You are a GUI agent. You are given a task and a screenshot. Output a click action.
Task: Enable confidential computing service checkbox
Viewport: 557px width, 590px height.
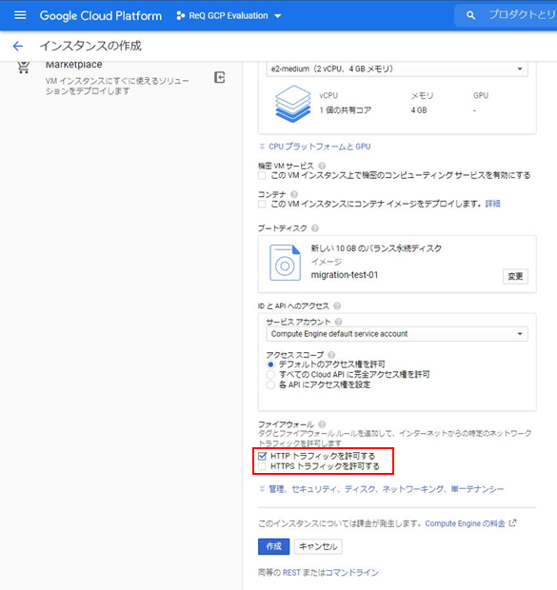pyautogui.click(x=262, y=175)
